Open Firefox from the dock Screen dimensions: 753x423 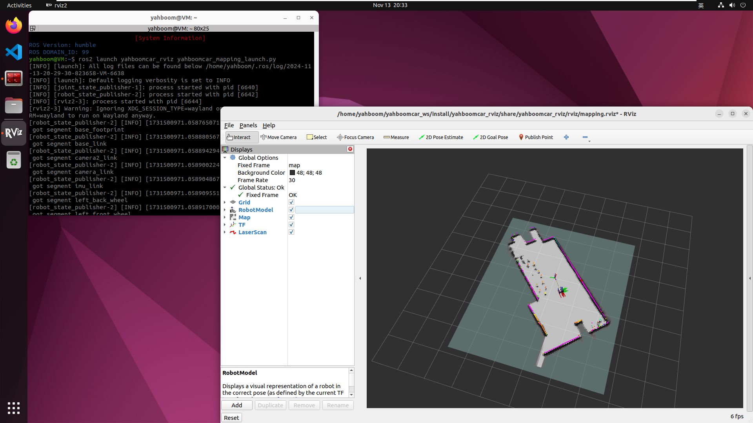[14, 25]
